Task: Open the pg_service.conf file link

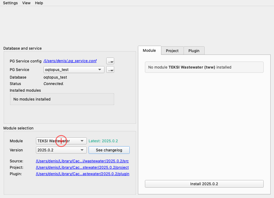Action: pos(70,61)
